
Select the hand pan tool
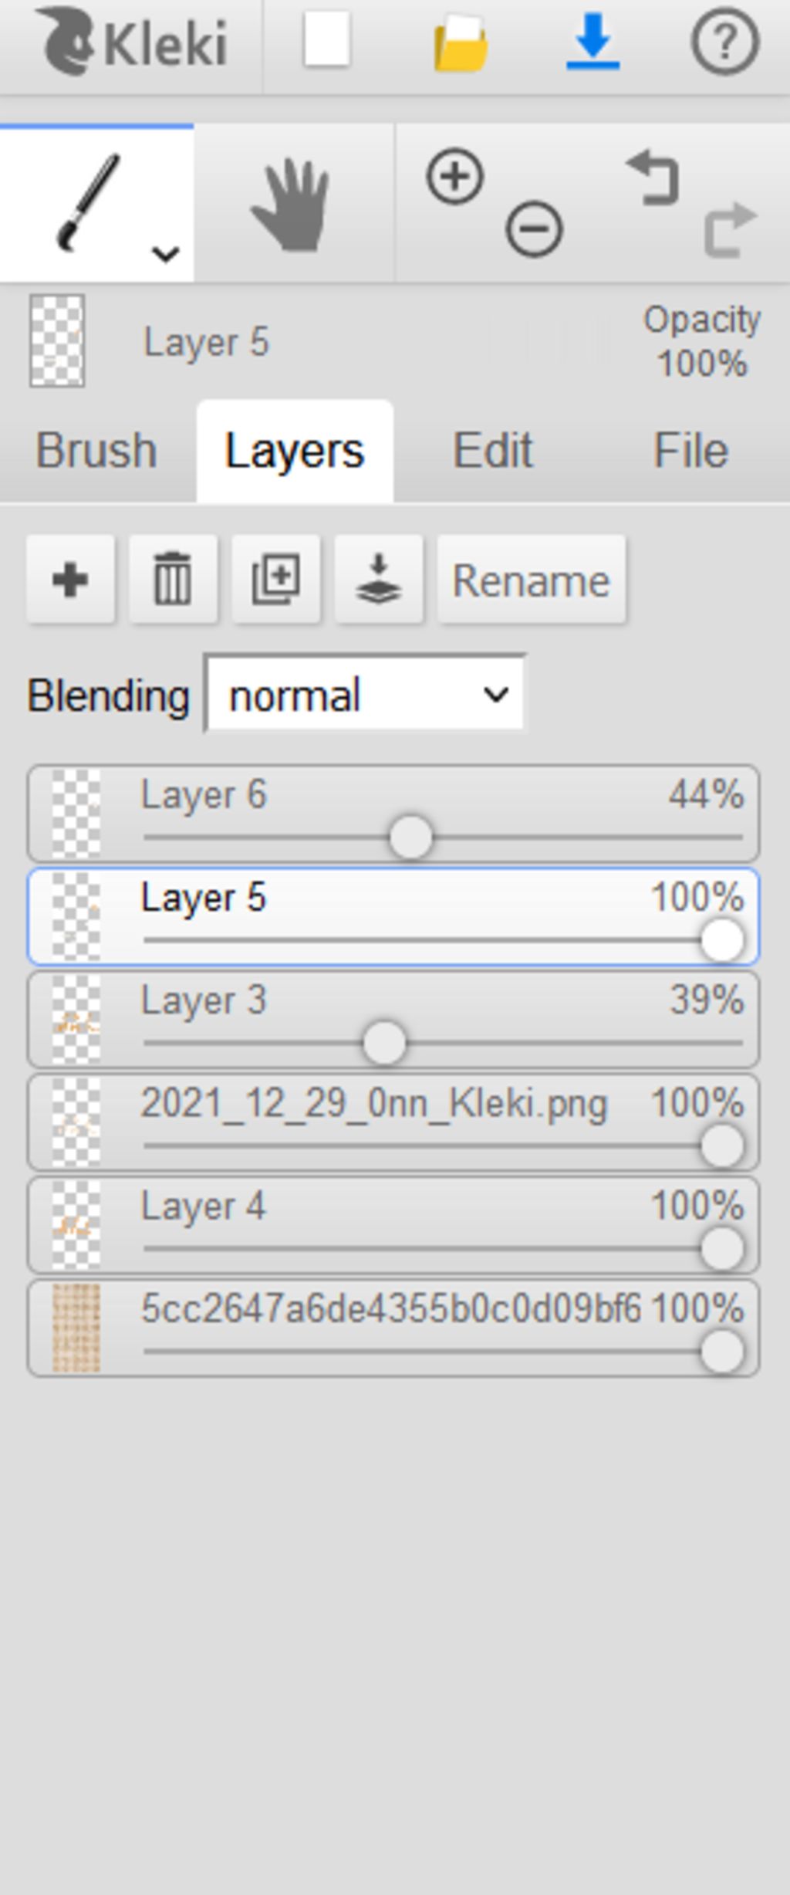292,205
